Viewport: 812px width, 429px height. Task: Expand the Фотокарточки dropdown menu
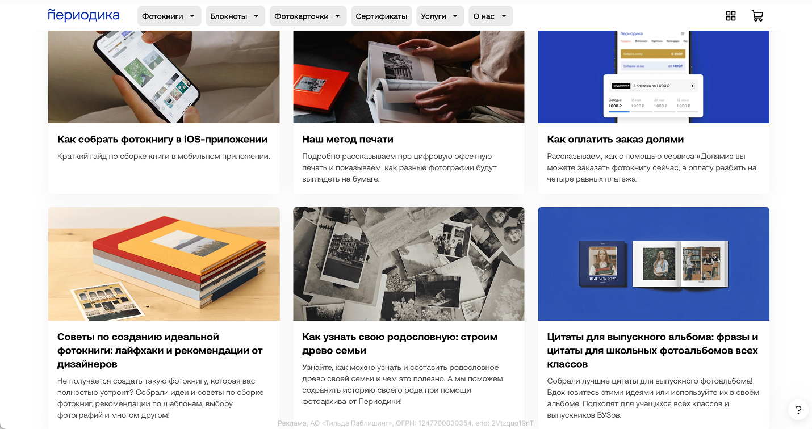click(308, 16)
